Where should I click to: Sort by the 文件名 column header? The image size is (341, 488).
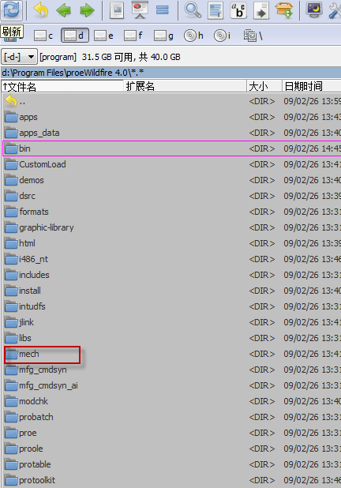coord(62,86)
